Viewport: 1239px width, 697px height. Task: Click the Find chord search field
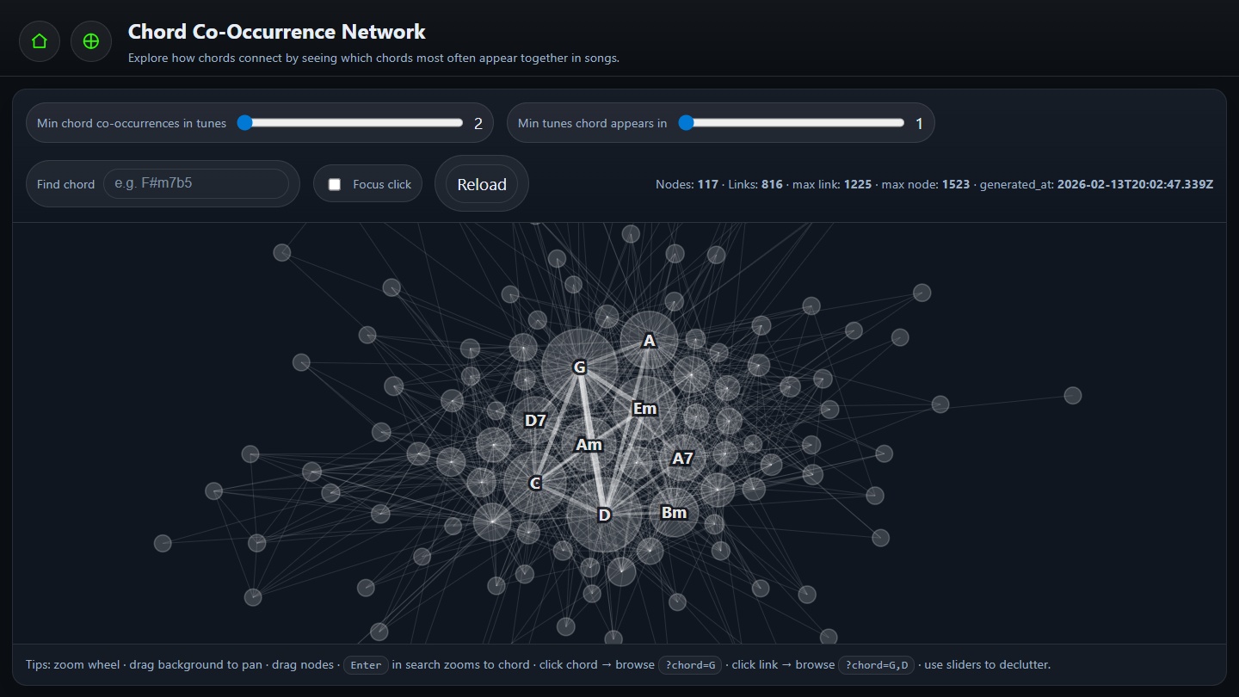pos(198,183)
